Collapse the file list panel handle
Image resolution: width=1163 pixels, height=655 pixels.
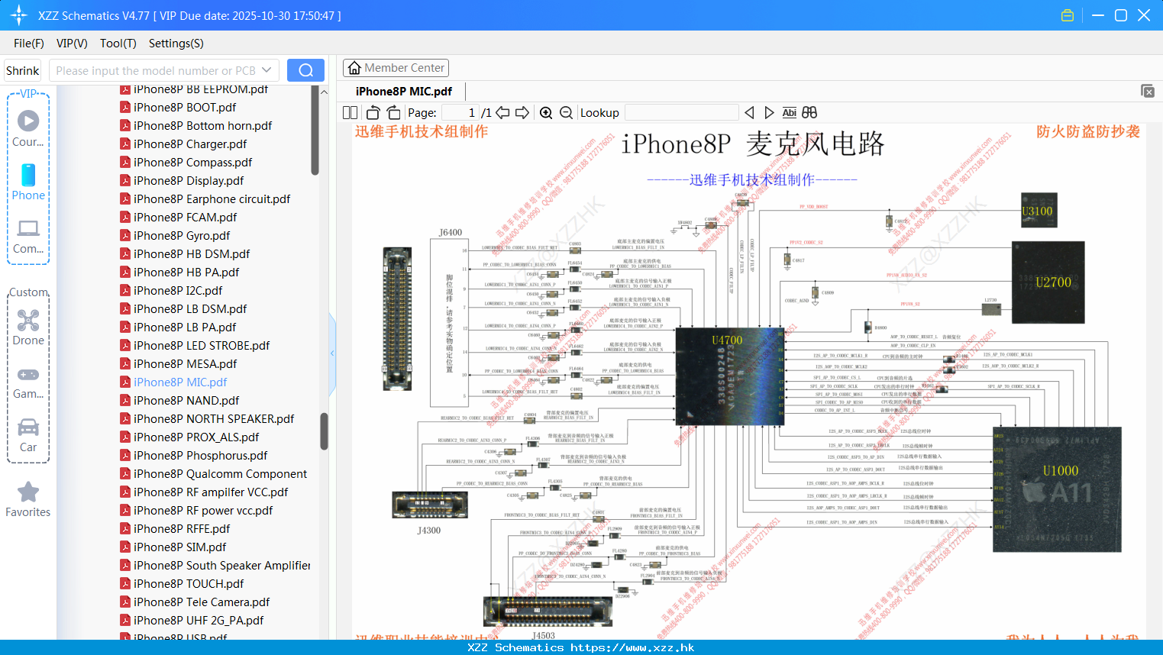332,353
